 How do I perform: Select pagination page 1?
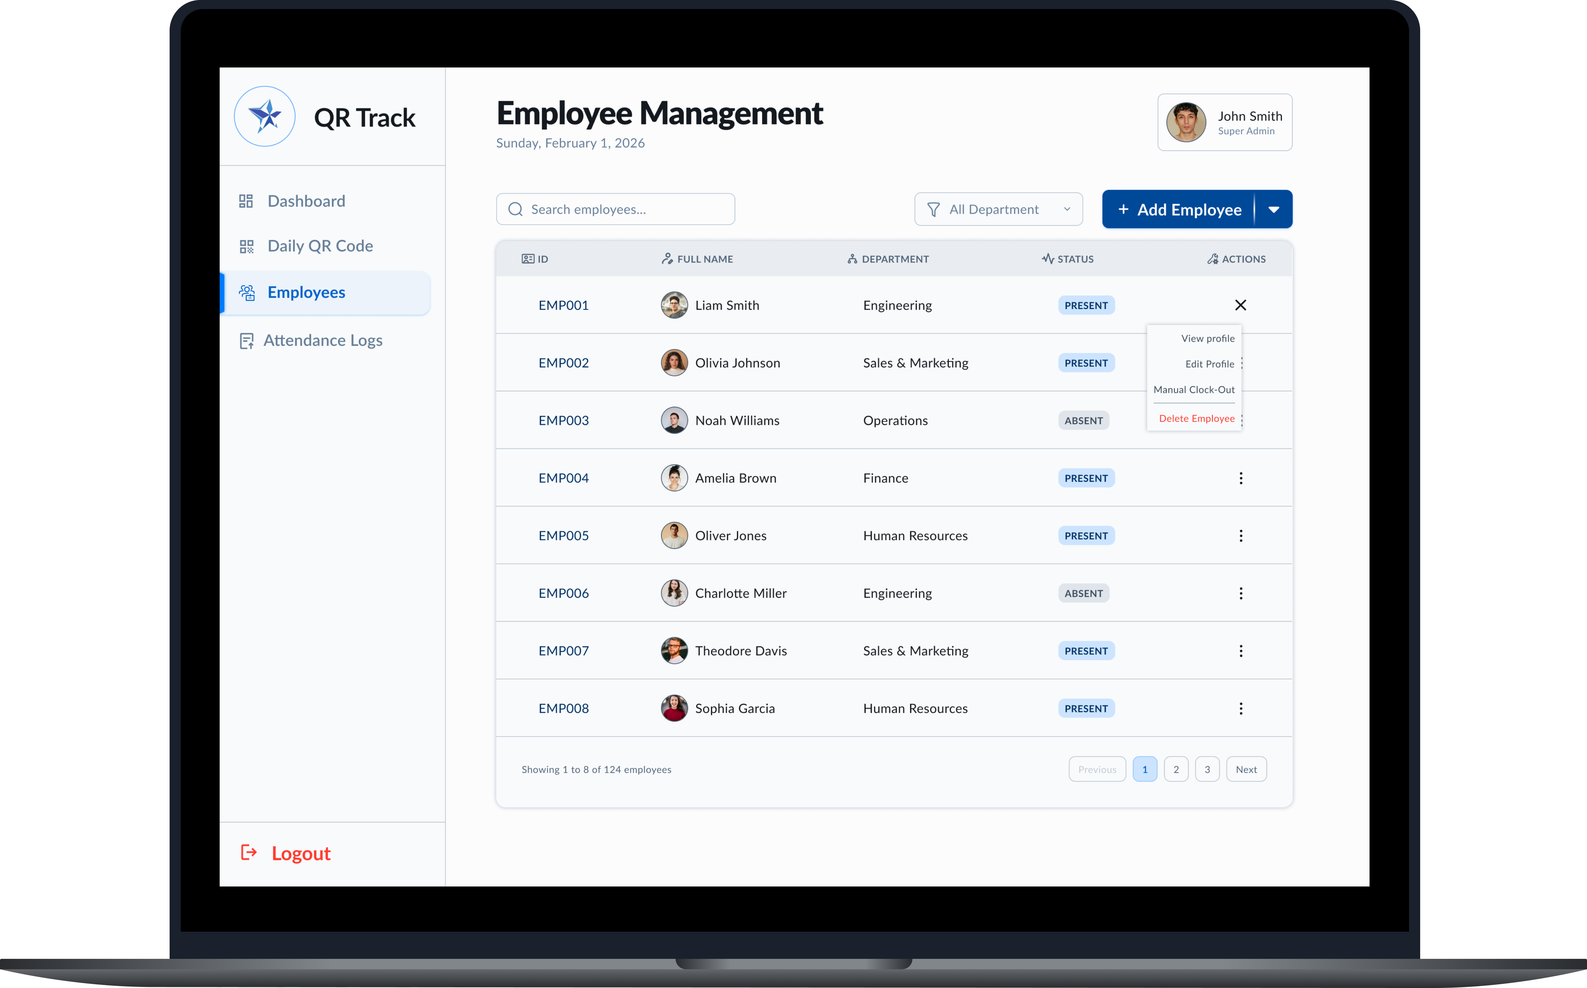(x=1145, y=769)
